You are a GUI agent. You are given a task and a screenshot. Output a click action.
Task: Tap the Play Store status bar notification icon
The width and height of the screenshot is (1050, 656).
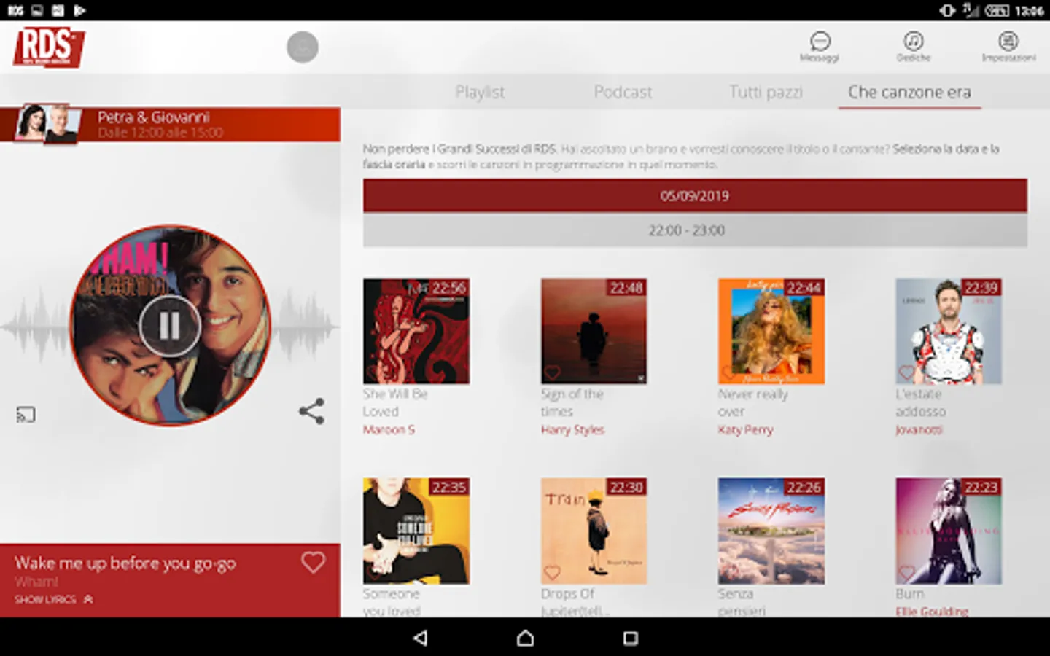point(79,10)
